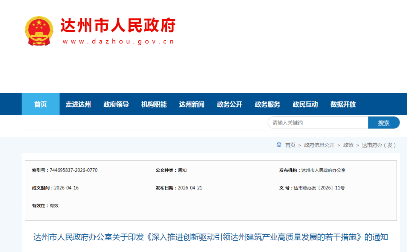Image resolution: width=407 pixels, height=252 pixels.
Task: Open the 达州新闻 section
Action: [x=191, y=104]
